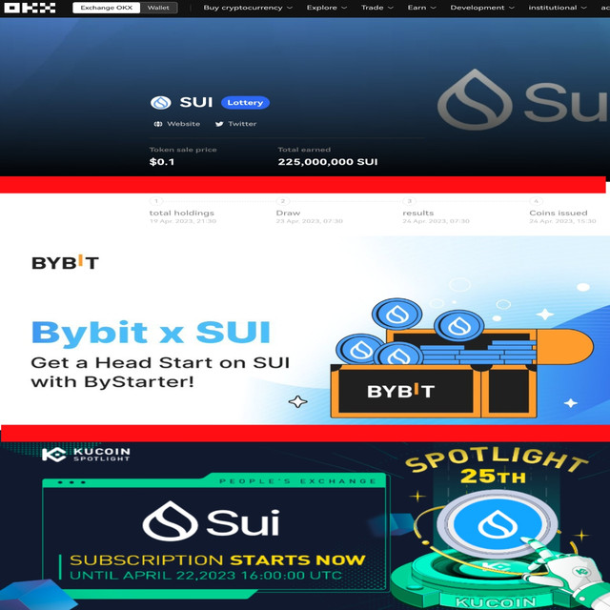This screenshot has width=610, height=610.
Task: Click the UNTIL APRIL 22,2023 deadline text
Action: point(206,576)
